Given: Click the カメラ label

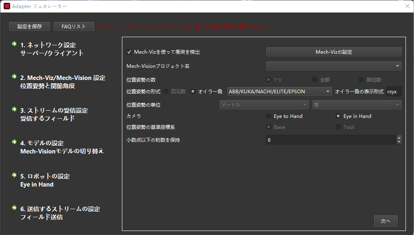Looking at the screenshot, I should [134, 116].
